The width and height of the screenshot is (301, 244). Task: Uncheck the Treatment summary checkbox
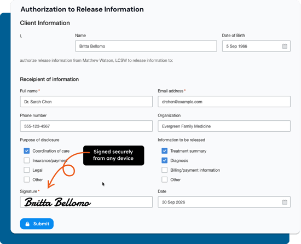[x=165, y=151]
